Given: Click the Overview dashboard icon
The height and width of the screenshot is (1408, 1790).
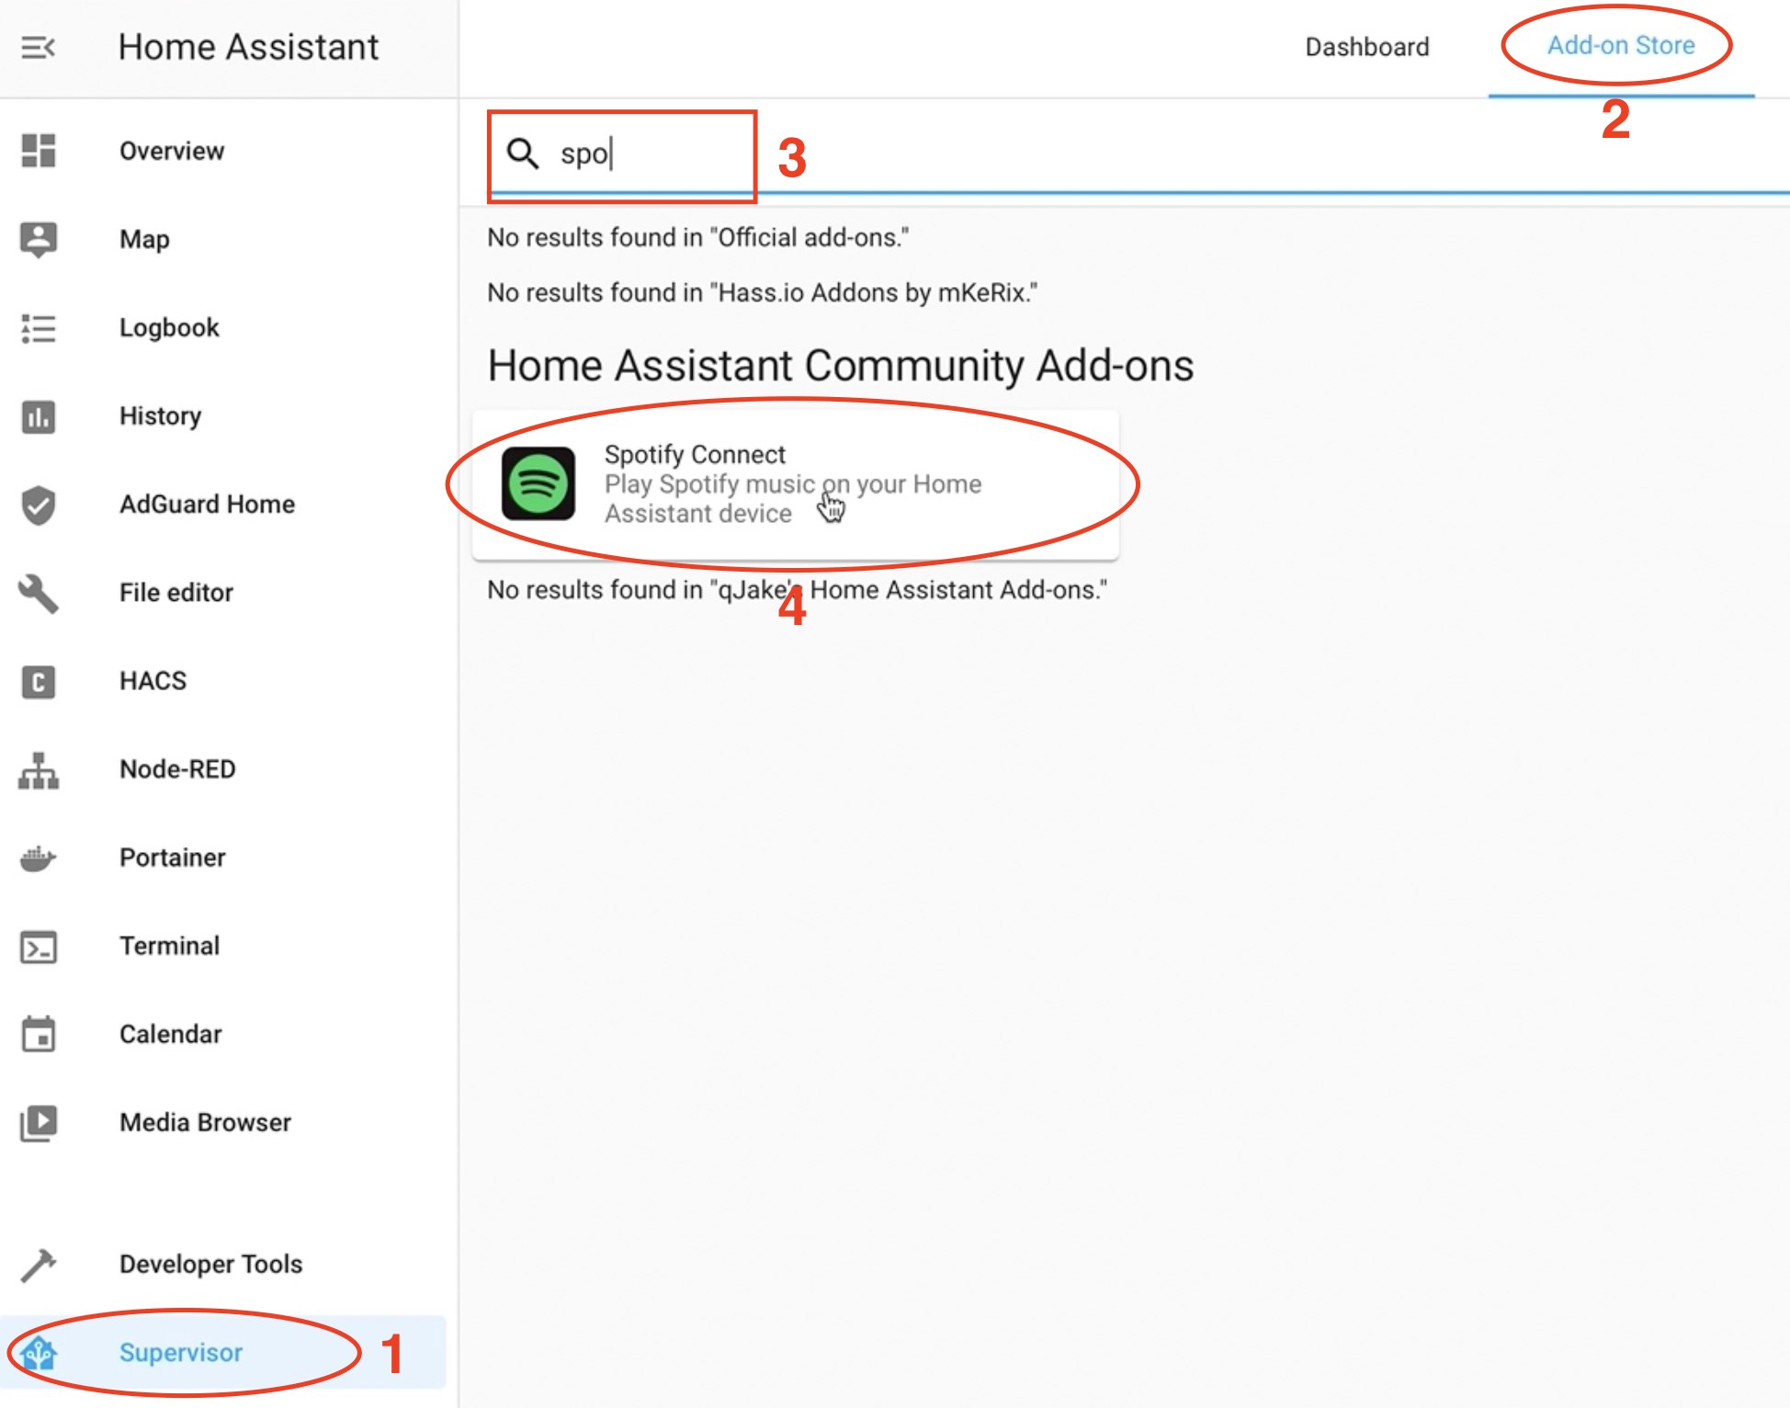Looking at the screenshot, I should coord(39,151).
